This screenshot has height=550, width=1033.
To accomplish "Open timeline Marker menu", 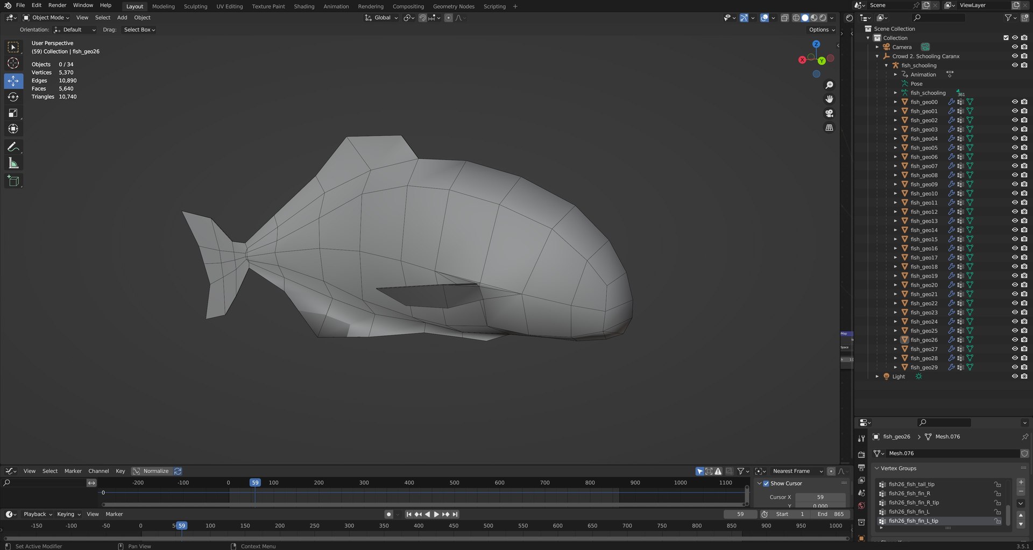I will pyautogui.click(x=114, y=514).
